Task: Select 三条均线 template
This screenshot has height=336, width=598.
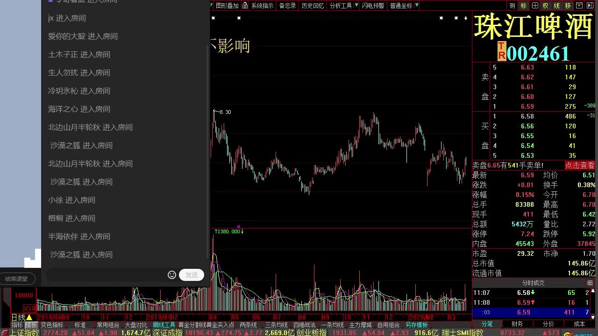Action: [x=276, y=325]
